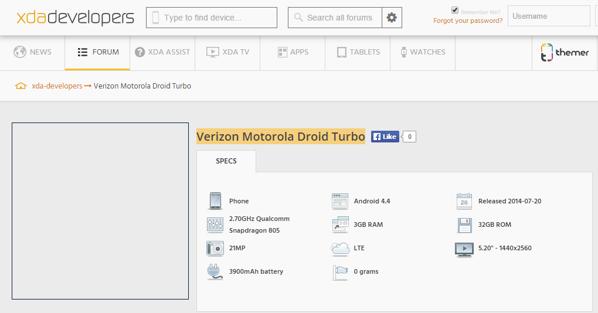Click the home icon in breadcrumb
This screenshot has height=313, width=598.
tap(21, 86)
